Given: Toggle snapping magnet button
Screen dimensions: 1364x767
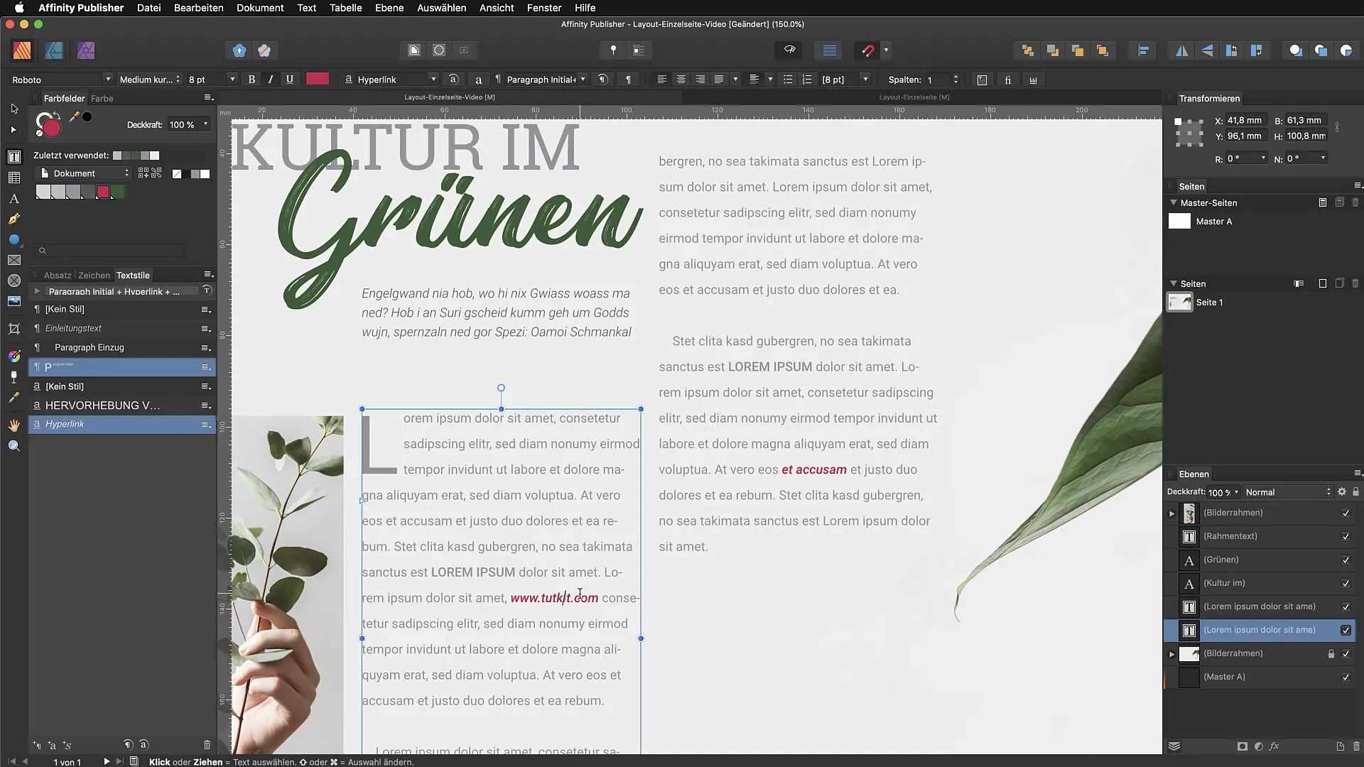Looking at the screenshot, I should pos(868,50).
